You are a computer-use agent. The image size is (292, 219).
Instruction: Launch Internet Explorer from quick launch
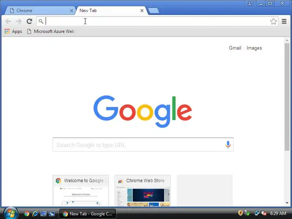pos(35,214)
